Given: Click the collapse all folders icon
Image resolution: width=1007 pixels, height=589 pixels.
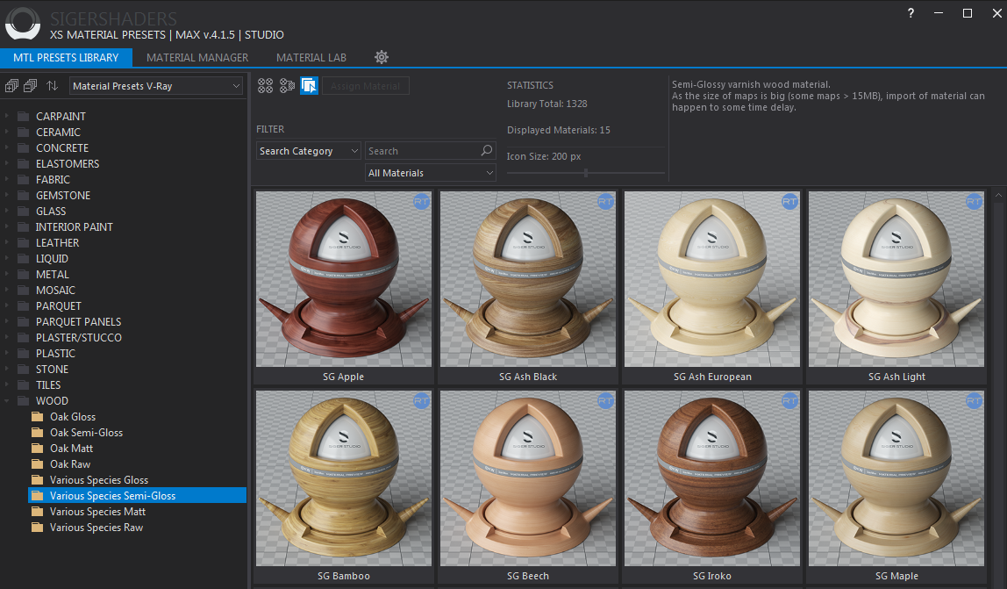Looking at the screenshot, I should click(30, 85).
